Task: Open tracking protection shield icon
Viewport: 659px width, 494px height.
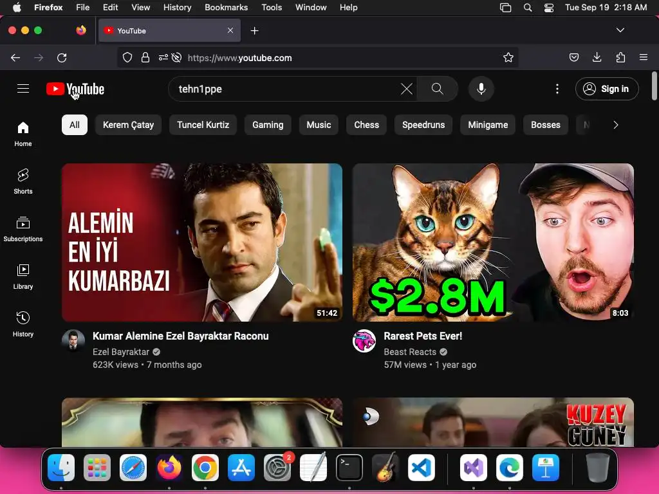Action: (x=127, y=57)
